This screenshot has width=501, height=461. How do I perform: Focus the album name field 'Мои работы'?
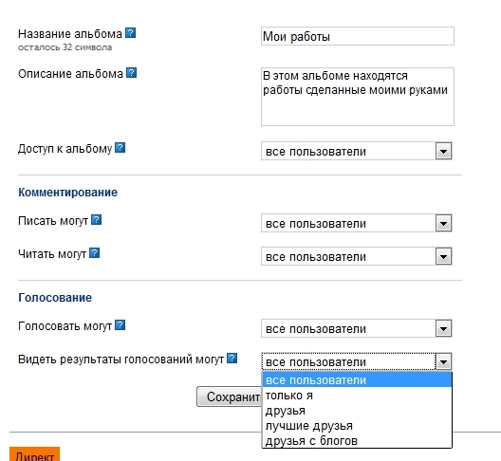(x=358, y=36)
